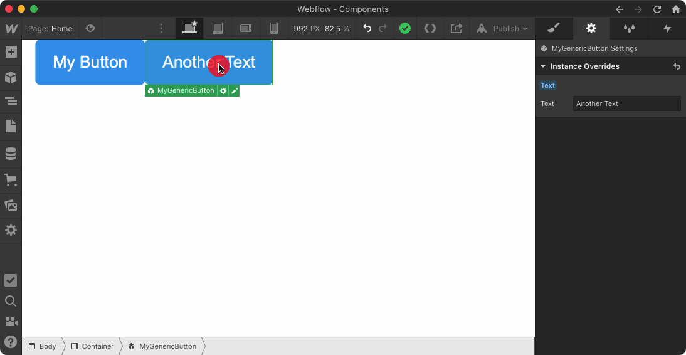Open the CMS Collections panel
The height and width of the screenshot is (355, 686).
point(11,154)
